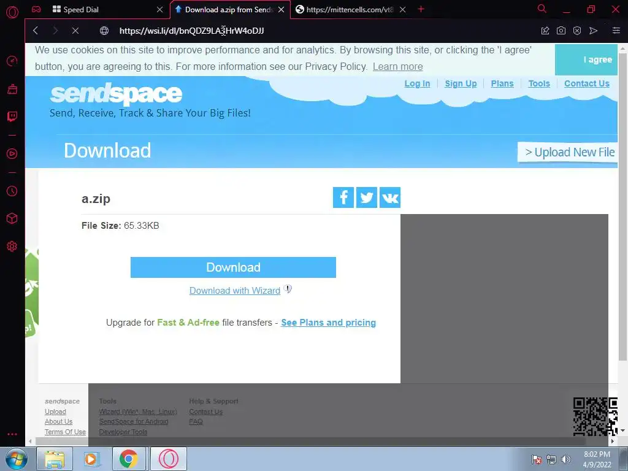The width and height of the screenshot is (628, 471).
Task: Open the taskbar clock showing 8:02 PM
Action: tap(597, 459)
